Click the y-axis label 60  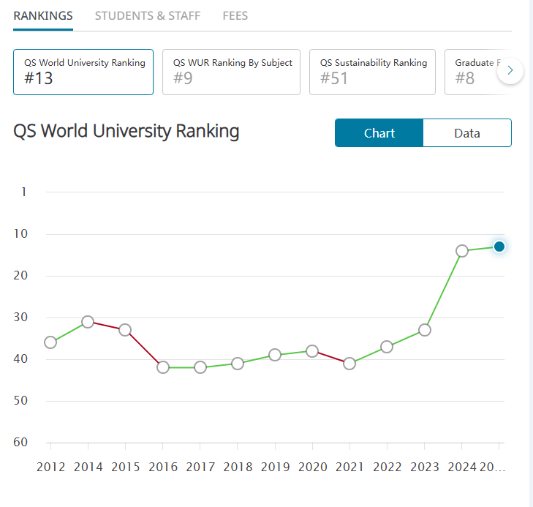(20, 442)
